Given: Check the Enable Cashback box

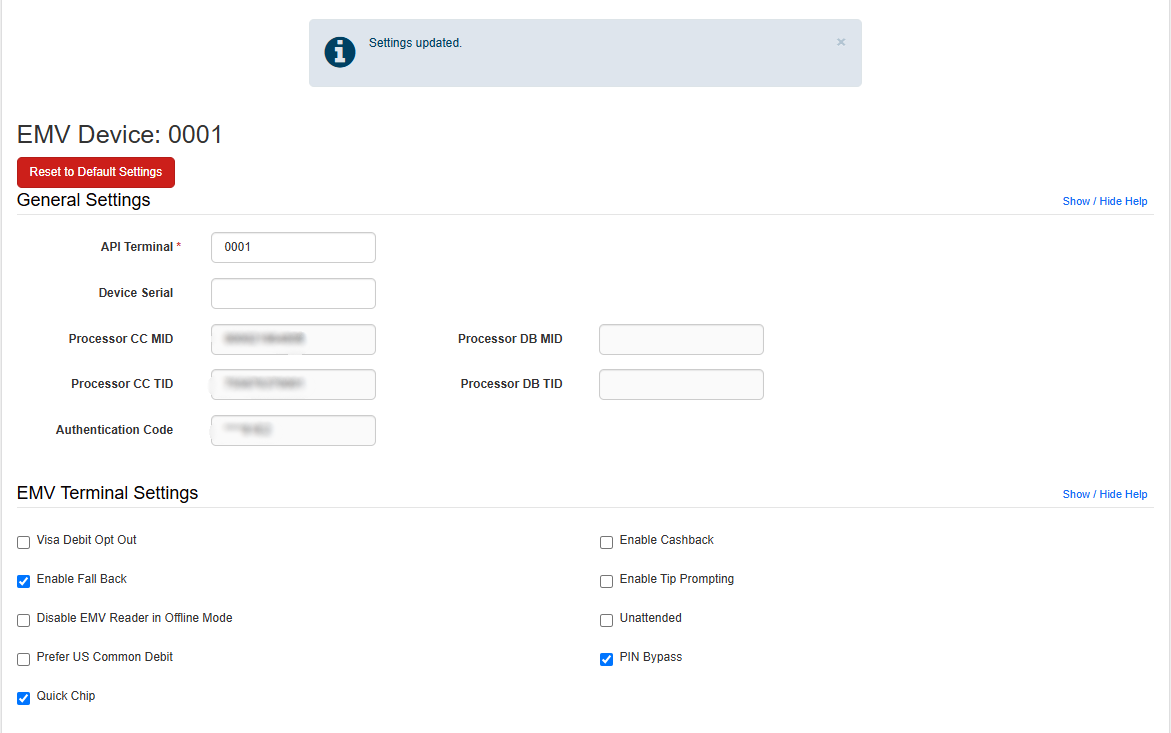Looking at the screenshot, I should tap(606, 542).
